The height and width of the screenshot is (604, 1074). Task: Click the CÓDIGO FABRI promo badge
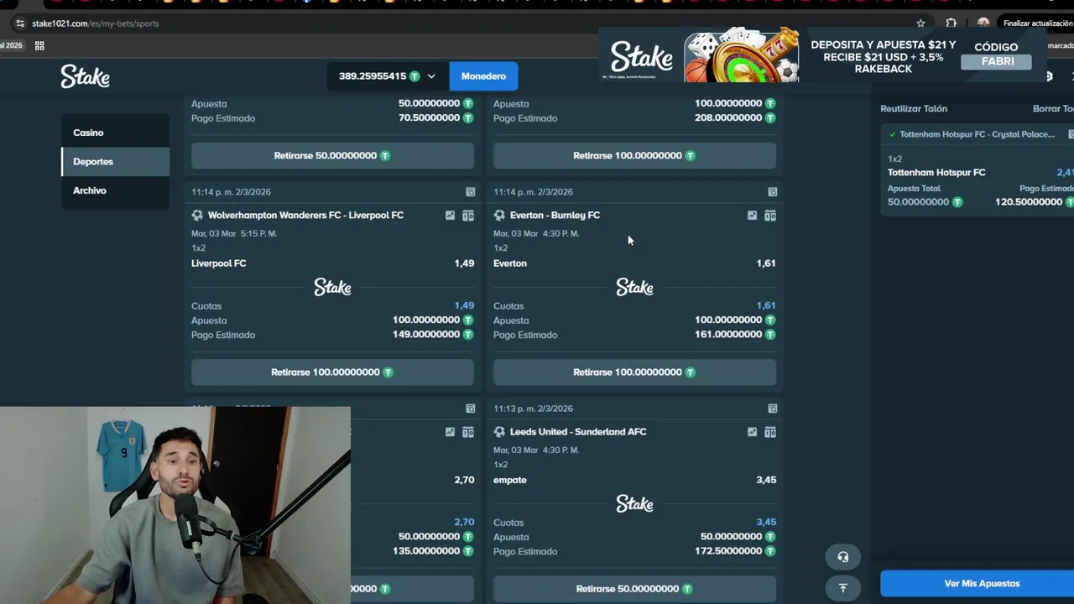pyautogui.click(x=997, y=55)
